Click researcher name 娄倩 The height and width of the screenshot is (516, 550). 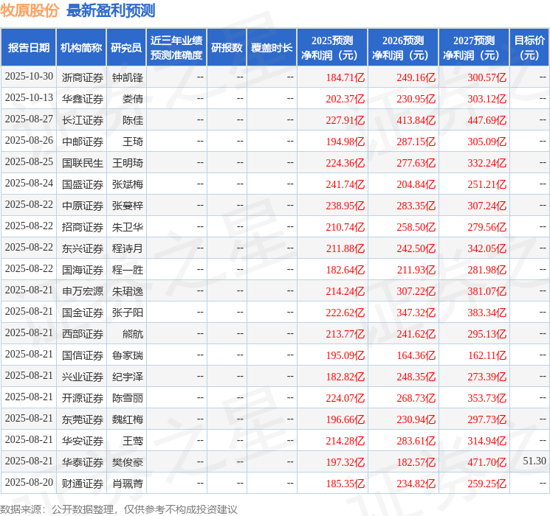(133, 99)
